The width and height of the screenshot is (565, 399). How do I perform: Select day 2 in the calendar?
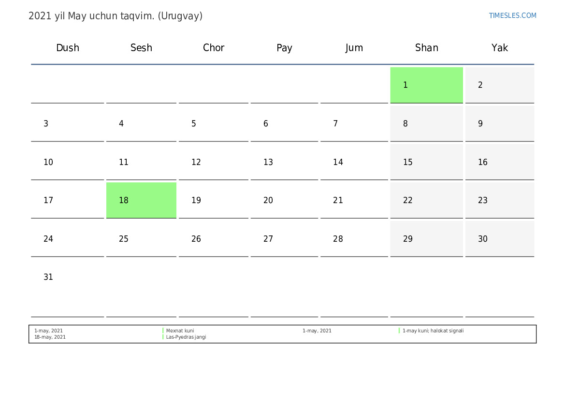tap(499, 85)
